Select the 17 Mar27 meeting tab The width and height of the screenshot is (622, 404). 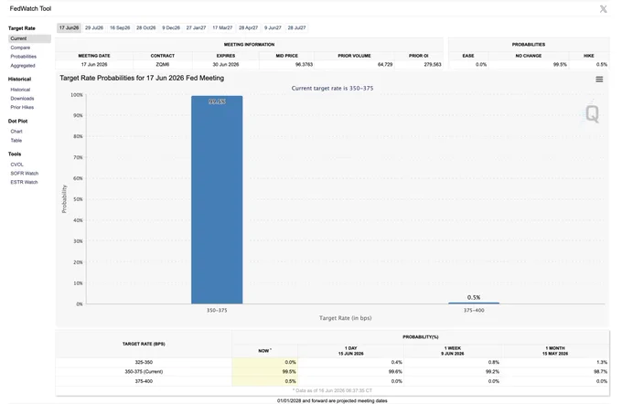pos(222,27)
